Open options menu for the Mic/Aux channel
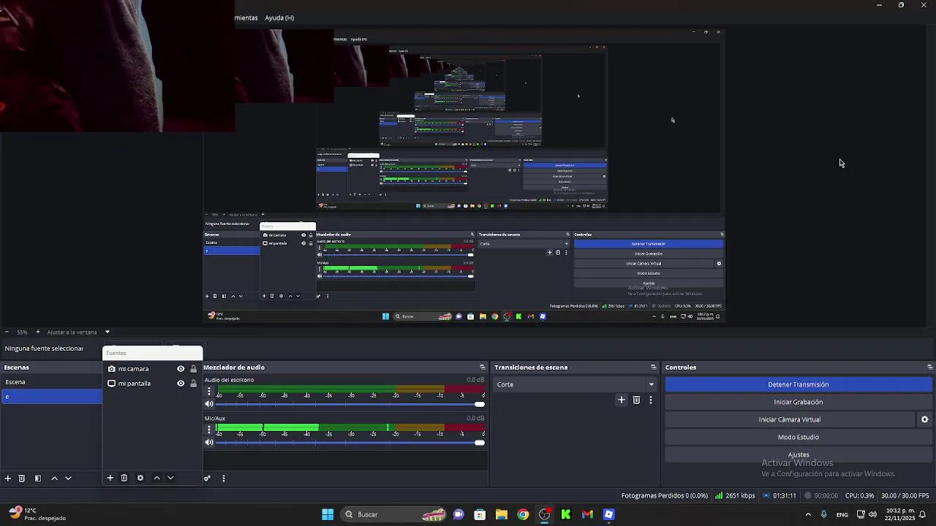 coord(209,429)
